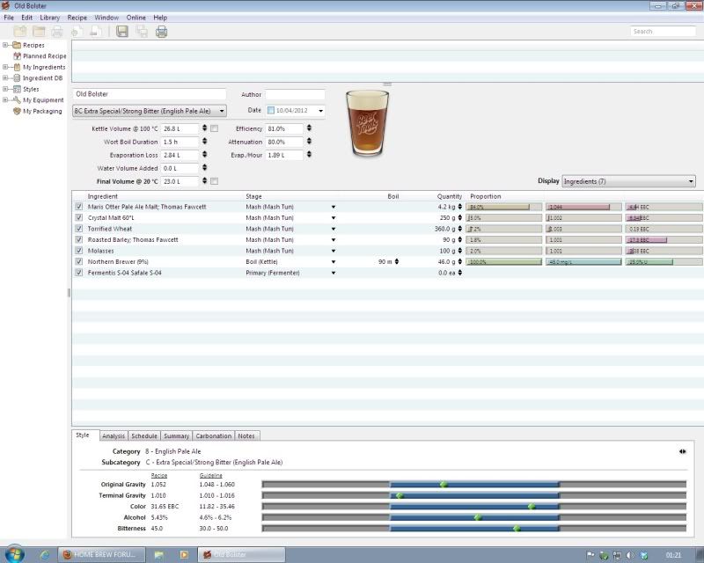This screenshot has width=704, height=563.
Task: Open the Windows Start orb
Action: (14, 554)
